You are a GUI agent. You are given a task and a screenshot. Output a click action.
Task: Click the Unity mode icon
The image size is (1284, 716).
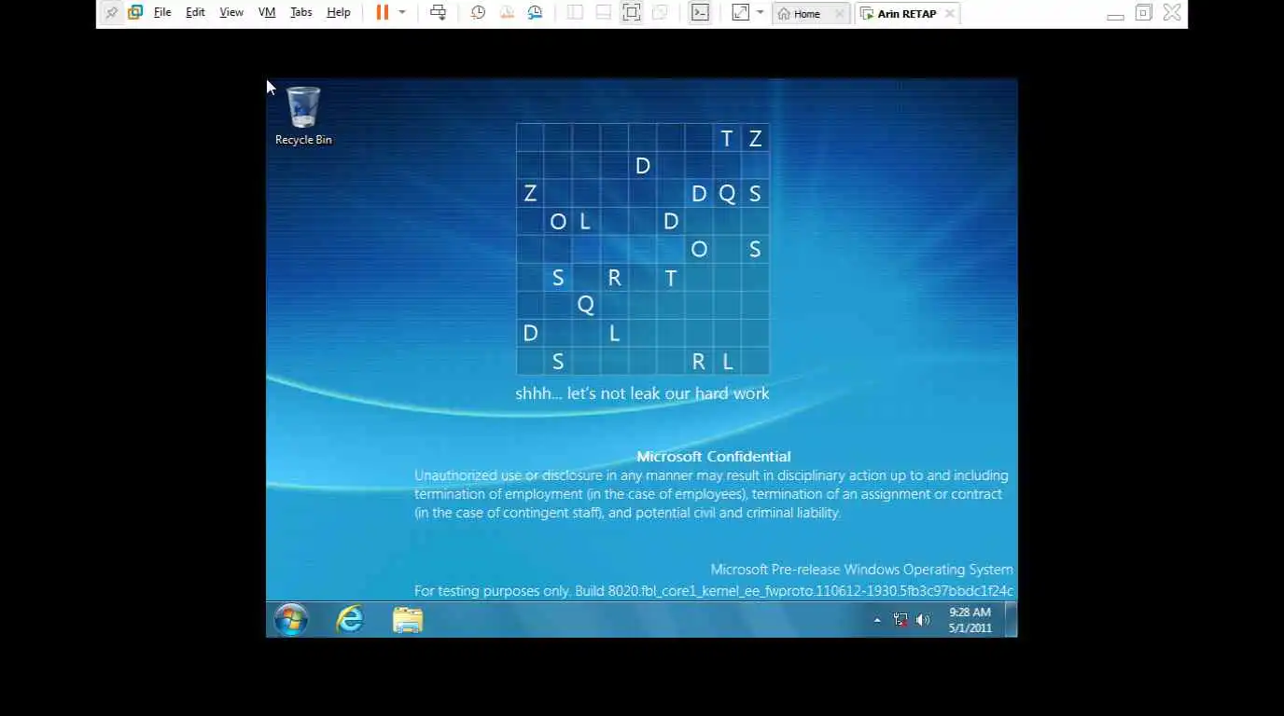(x=660, y=13)
